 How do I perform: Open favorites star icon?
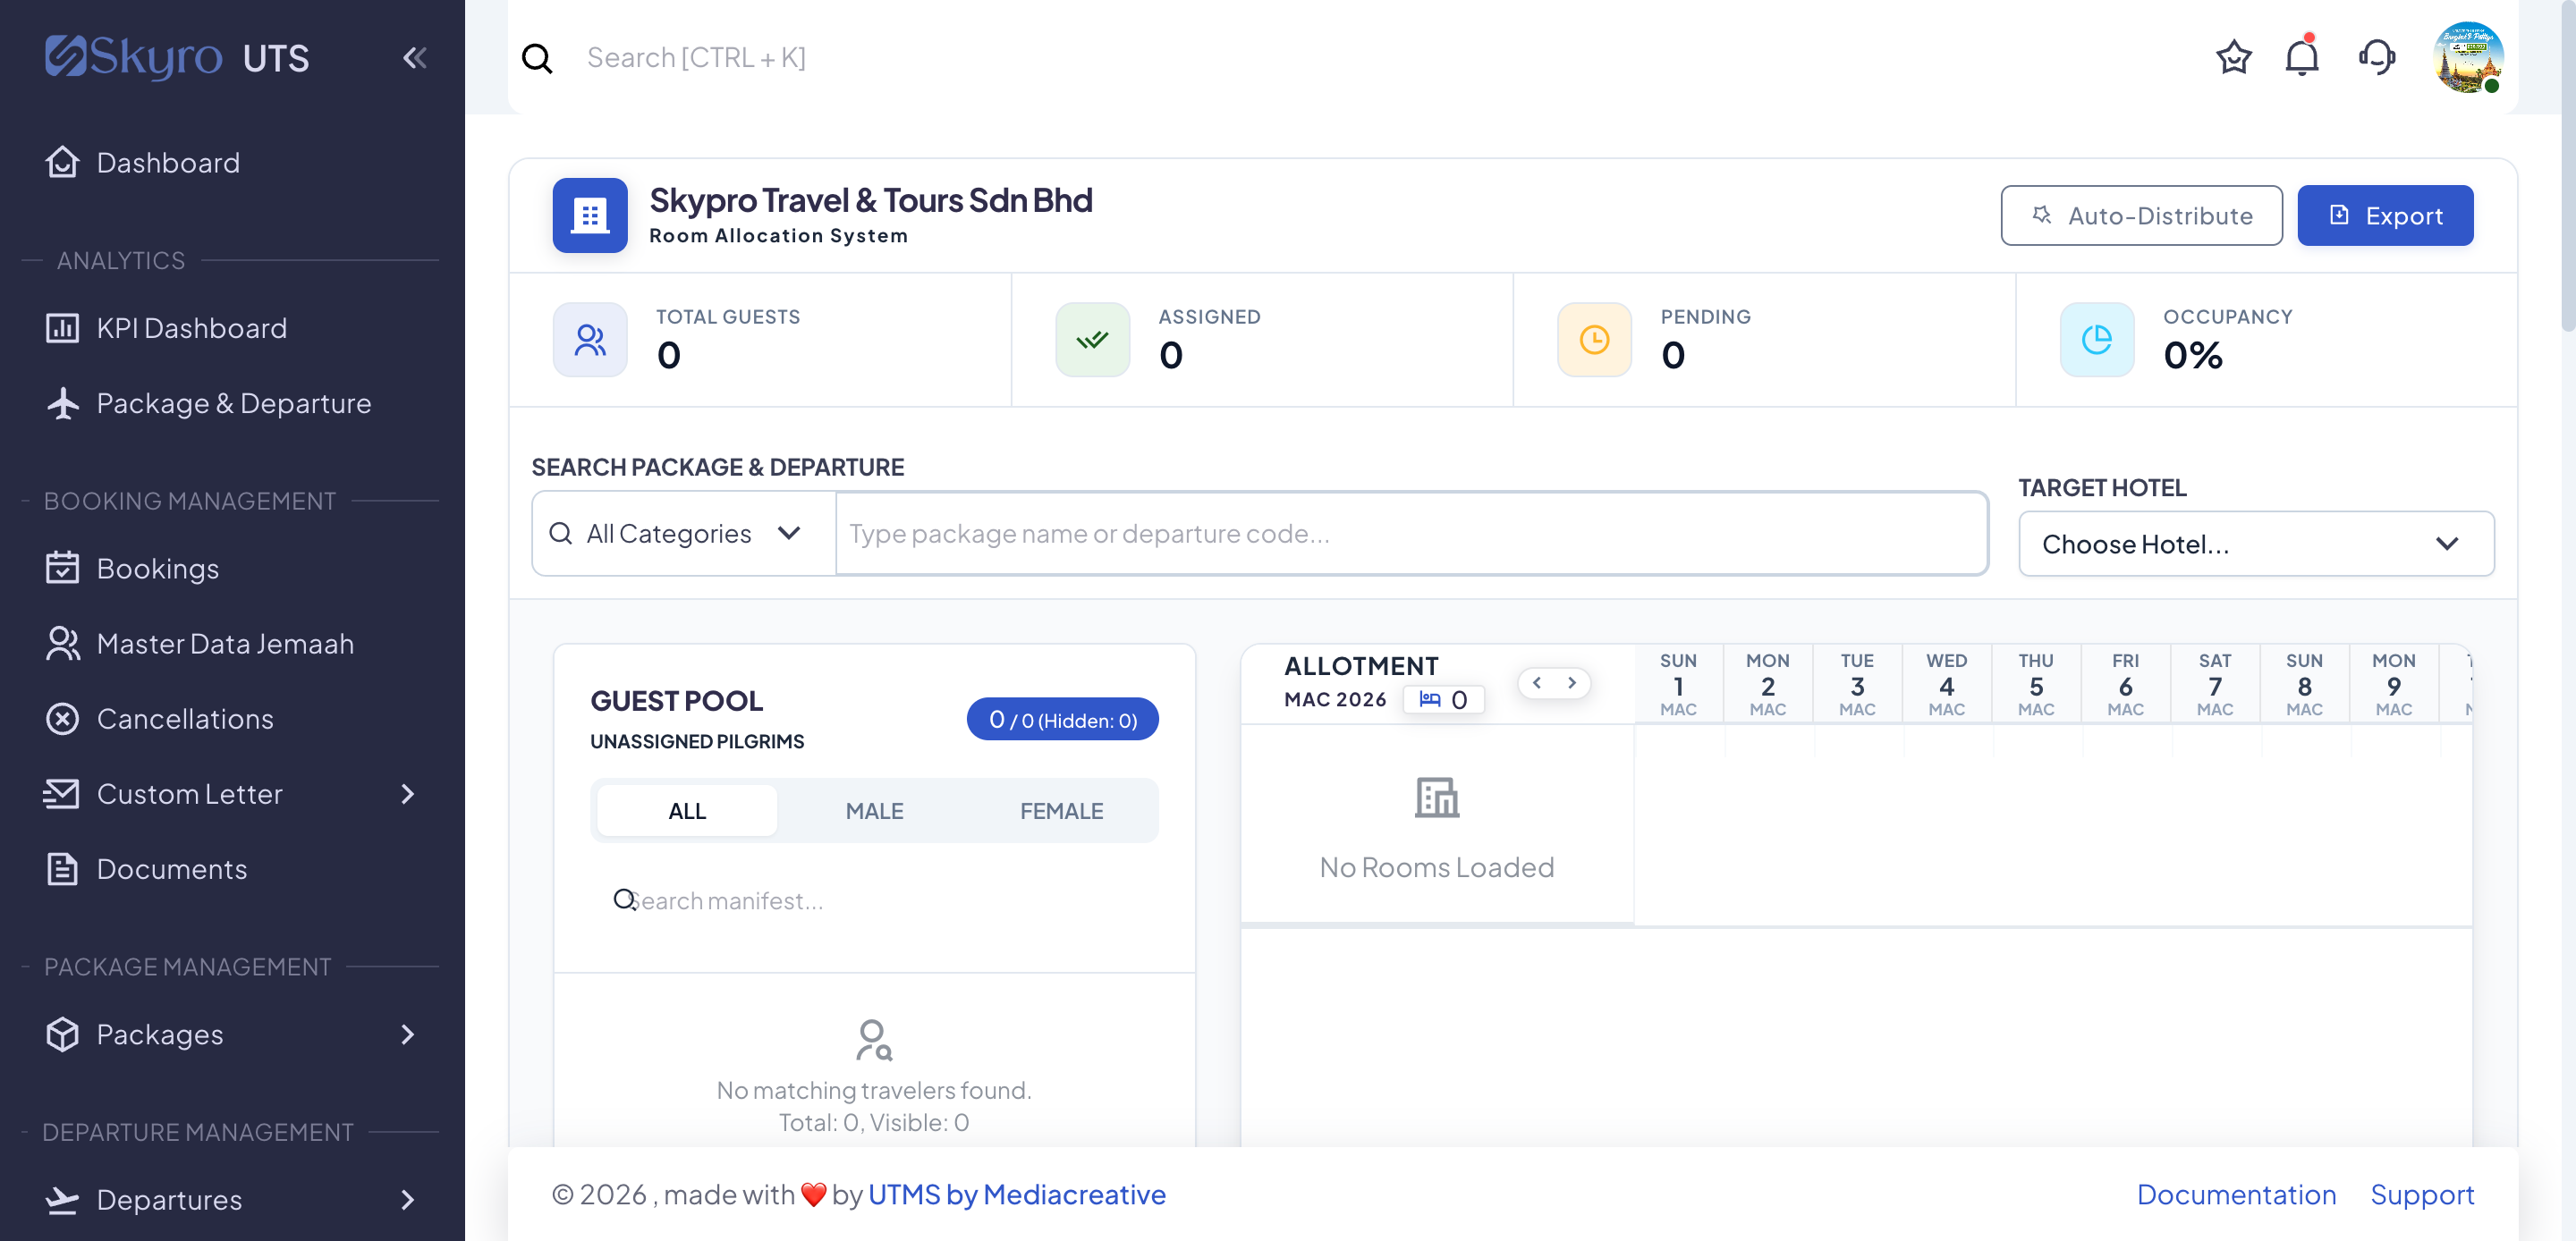tap(2233, 57)
